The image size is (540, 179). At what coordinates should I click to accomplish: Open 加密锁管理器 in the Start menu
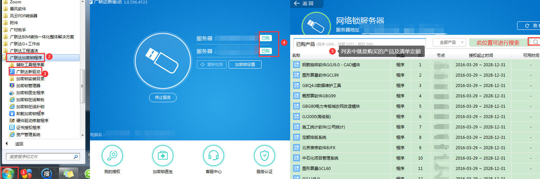point(28,86)
